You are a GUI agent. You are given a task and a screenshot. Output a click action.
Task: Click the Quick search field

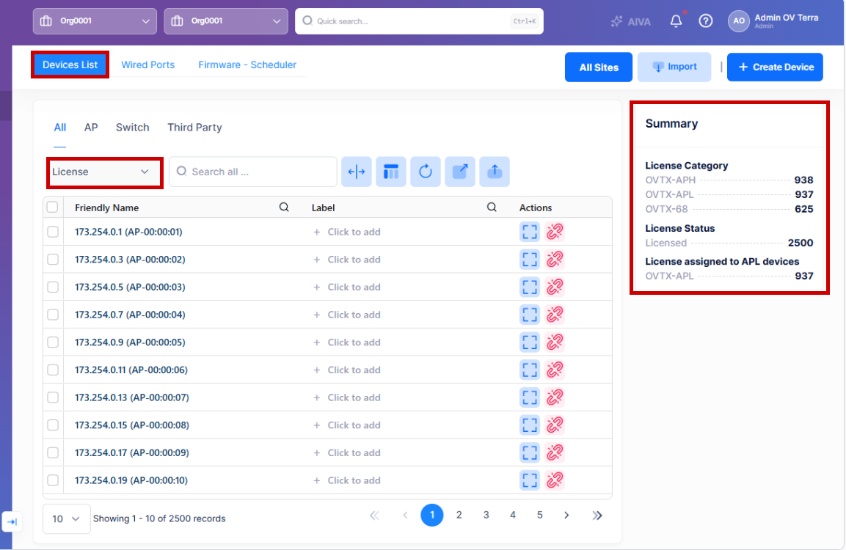coord(419,21)
